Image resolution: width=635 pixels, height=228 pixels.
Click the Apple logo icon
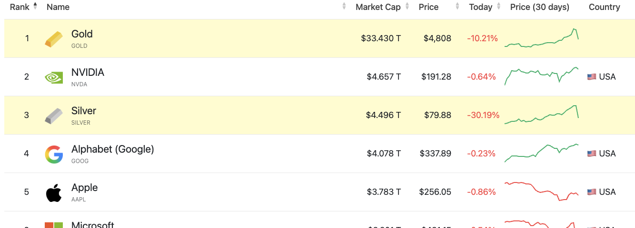54,192
